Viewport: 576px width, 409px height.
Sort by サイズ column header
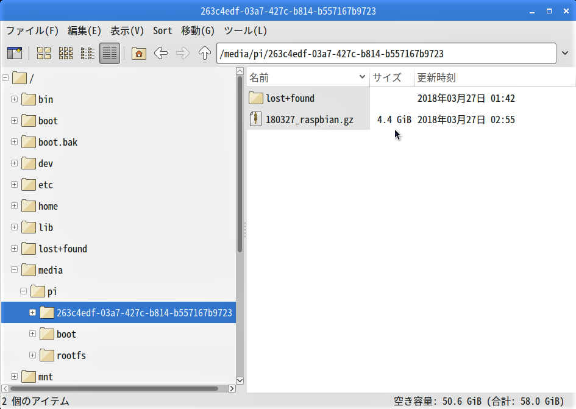tap(391, 77)
